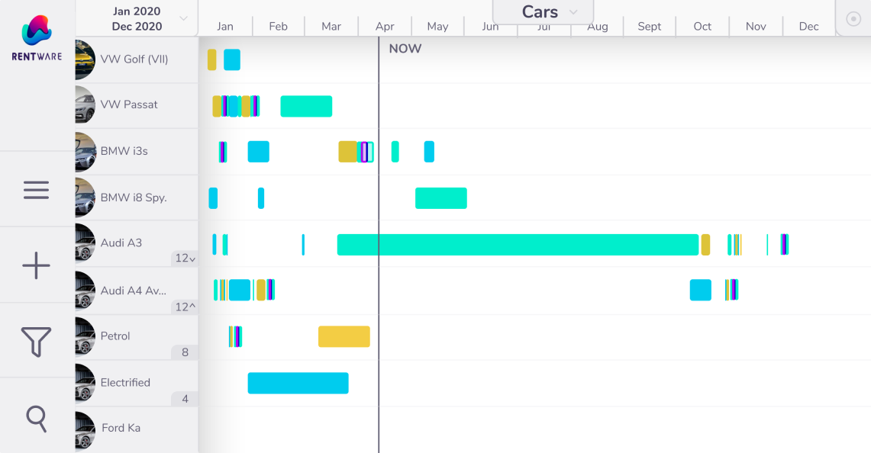Click the NOW timeline marker label

pyautogui.click(x=405, y=49)
